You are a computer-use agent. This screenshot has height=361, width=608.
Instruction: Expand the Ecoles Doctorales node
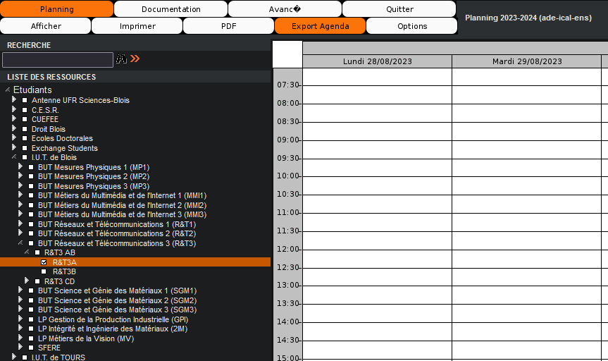(x=14, y=137)
